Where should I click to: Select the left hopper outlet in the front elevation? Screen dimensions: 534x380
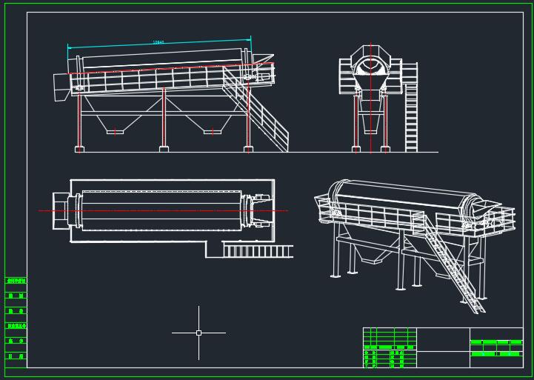click(x=115, y=131)
